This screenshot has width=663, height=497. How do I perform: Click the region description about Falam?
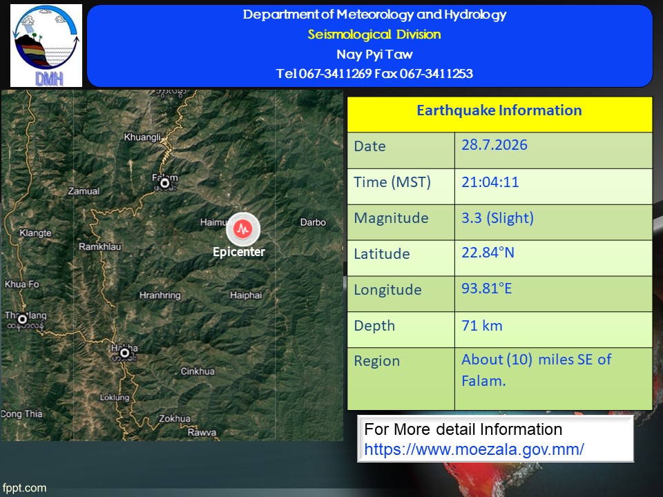point(536,370)
